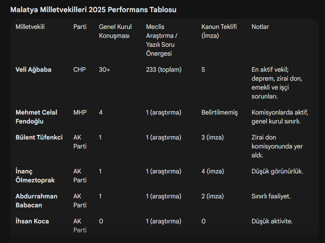Click the Meclis Araştırma / Yazılı Soru Önergesi header
Image resolution: width=325 pixels, height=243 pixels.
(x=162, y=40)
